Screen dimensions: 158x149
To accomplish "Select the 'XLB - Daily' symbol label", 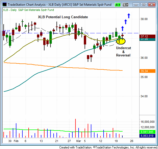I will [x=10, y=10].
